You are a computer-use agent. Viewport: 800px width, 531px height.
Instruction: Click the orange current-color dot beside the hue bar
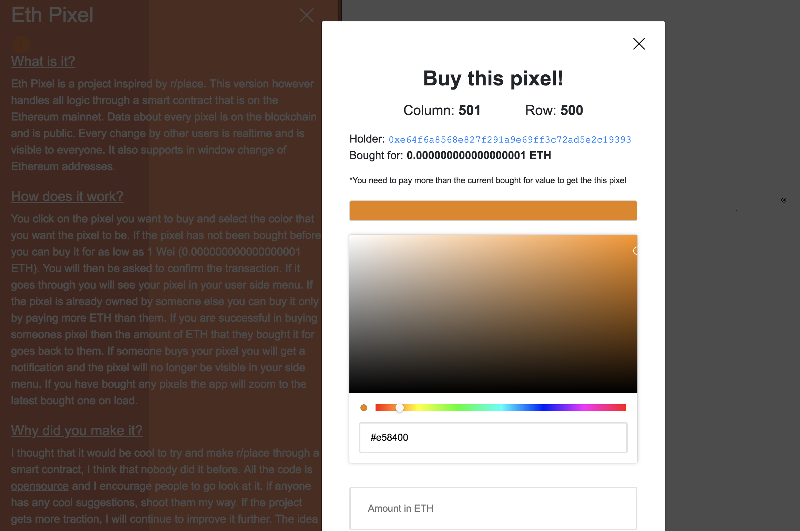(363, 408)
